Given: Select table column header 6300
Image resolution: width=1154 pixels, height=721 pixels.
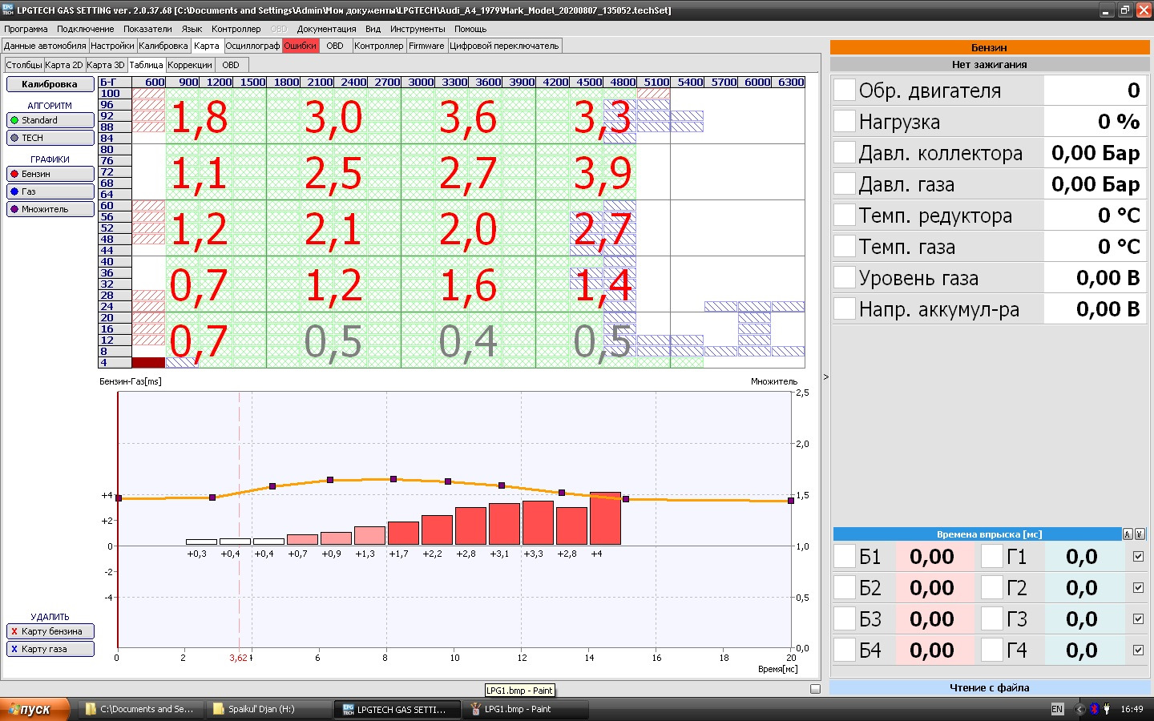Looking at the screenshot, I should [789, 82].
